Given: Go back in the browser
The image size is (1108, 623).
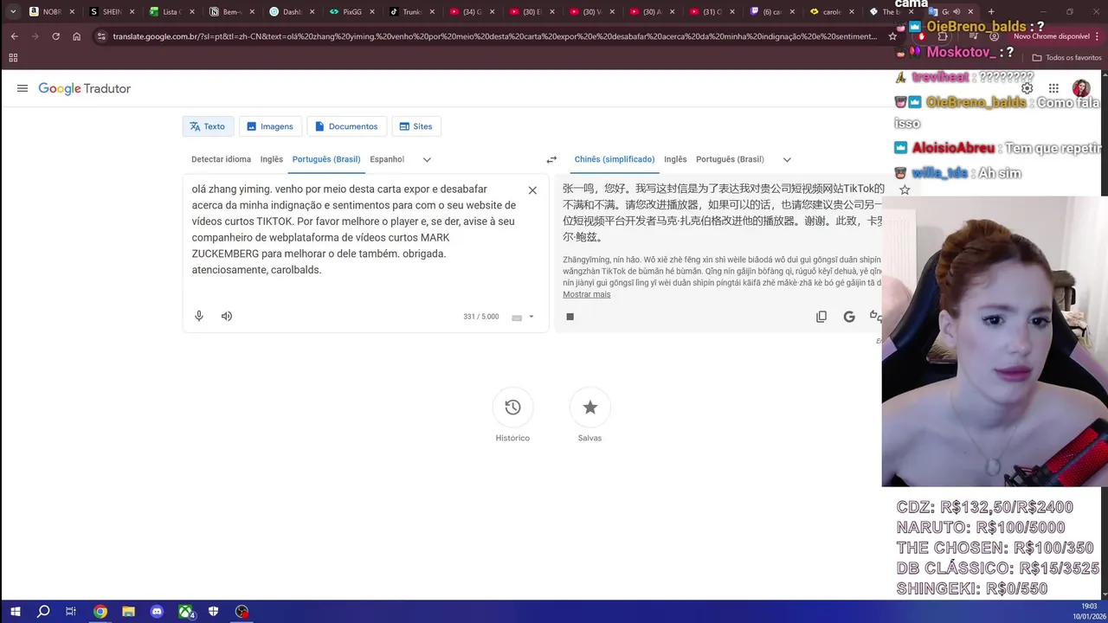Looking at the screenshot, I should pos(14,36).
